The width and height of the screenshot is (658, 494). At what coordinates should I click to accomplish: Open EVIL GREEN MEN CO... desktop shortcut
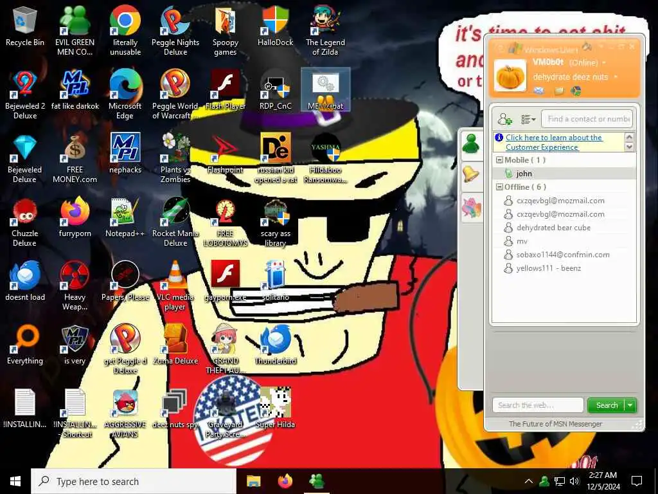(75, 31)
